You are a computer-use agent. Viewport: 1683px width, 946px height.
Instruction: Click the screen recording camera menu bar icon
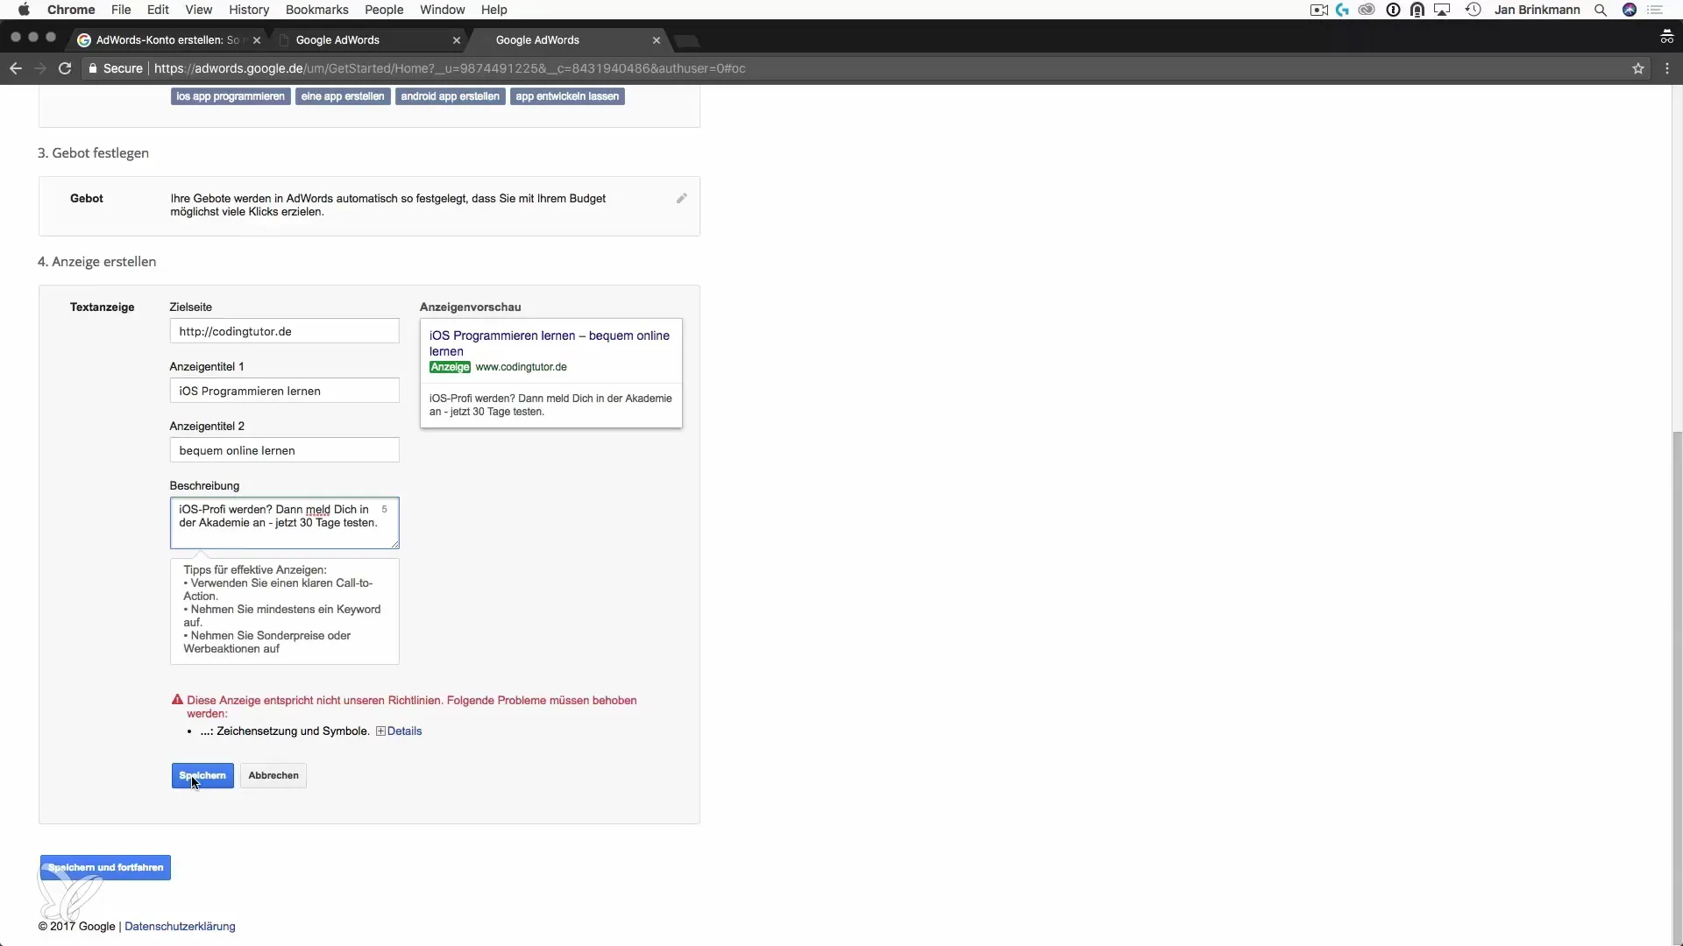tap(1318, 10)
